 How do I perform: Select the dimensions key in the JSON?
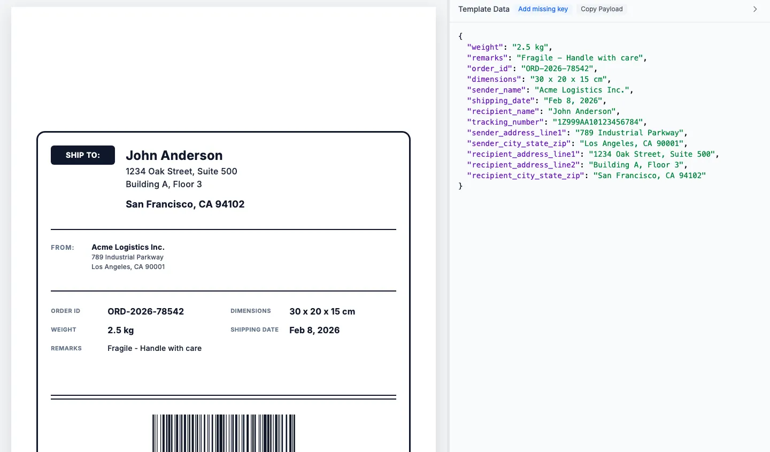point(493,79)
